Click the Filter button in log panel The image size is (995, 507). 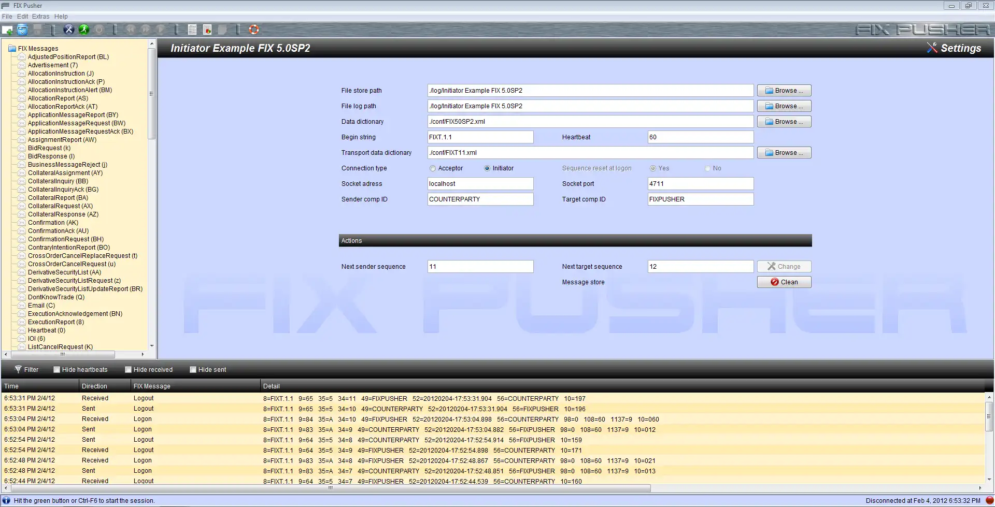(x=26, y=370)
